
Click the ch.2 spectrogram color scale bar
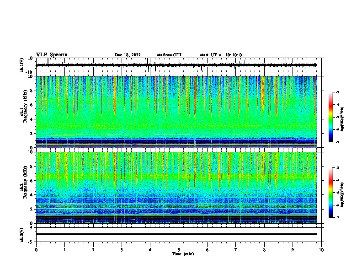click(330, 193)
